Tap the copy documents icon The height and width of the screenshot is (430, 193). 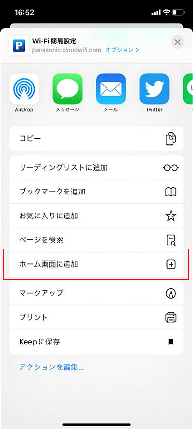[171, 138]
